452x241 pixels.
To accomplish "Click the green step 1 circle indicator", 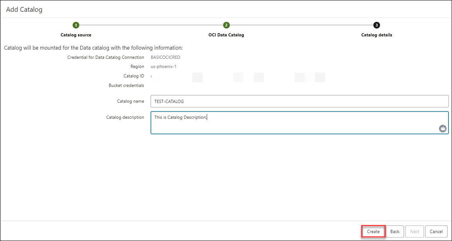I will click(x=76, y=25).
